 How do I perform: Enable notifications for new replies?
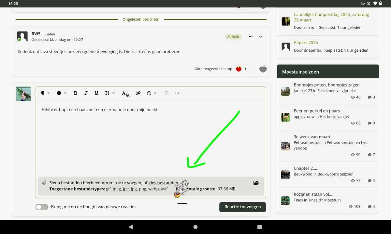(x=42, y=207)
